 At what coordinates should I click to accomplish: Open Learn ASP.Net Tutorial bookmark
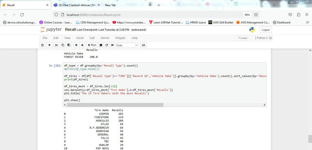click(x=166, y=22)
